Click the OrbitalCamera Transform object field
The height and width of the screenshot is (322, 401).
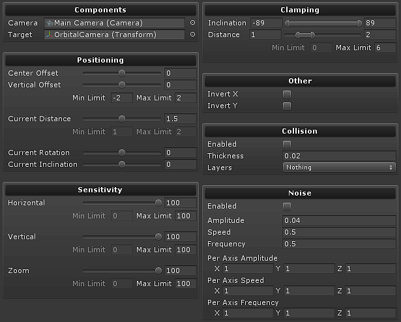114,35
